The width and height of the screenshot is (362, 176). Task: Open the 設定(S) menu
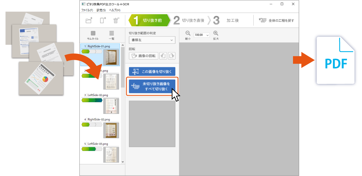coord(101,10)
